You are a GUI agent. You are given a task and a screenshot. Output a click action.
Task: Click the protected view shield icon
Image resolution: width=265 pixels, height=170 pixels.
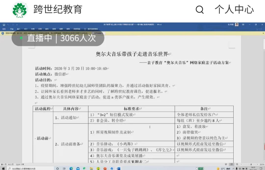(x=3, y=33)
